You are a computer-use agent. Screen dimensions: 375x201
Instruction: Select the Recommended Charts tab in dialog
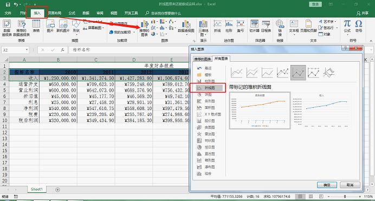click(x=202, y=59)
